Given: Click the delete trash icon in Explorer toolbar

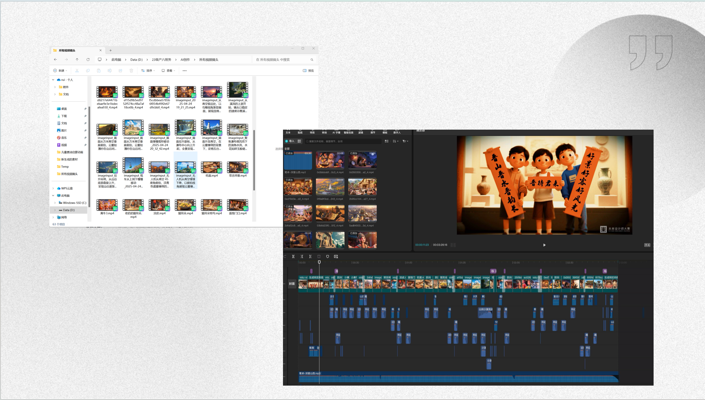Looking at the screenshot, I should (x=131, y=71).
